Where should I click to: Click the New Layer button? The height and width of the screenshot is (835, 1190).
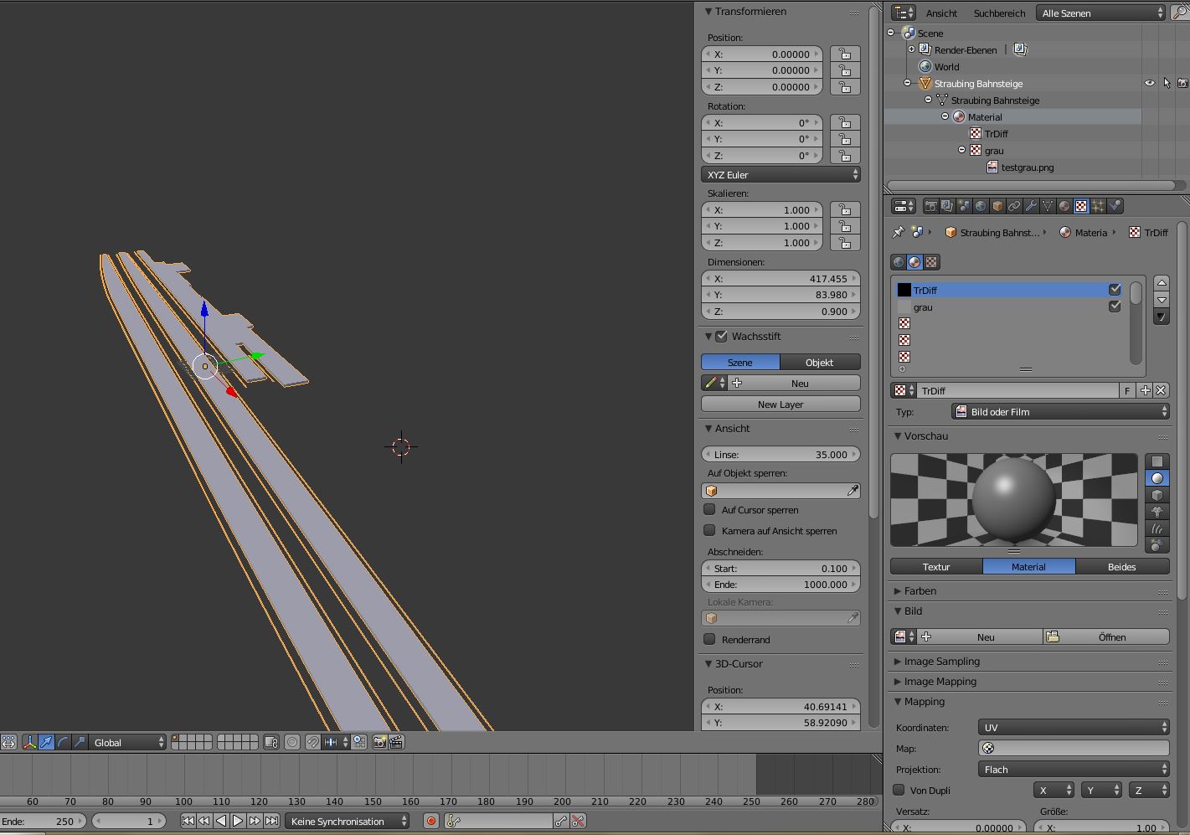point(780,405)
